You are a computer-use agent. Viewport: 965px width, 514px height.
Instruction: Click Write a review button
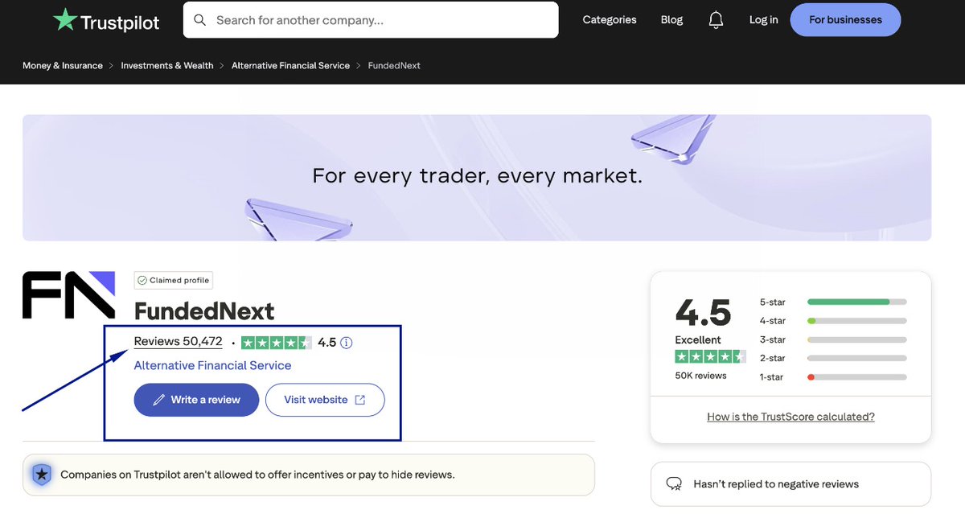point(196,400)
